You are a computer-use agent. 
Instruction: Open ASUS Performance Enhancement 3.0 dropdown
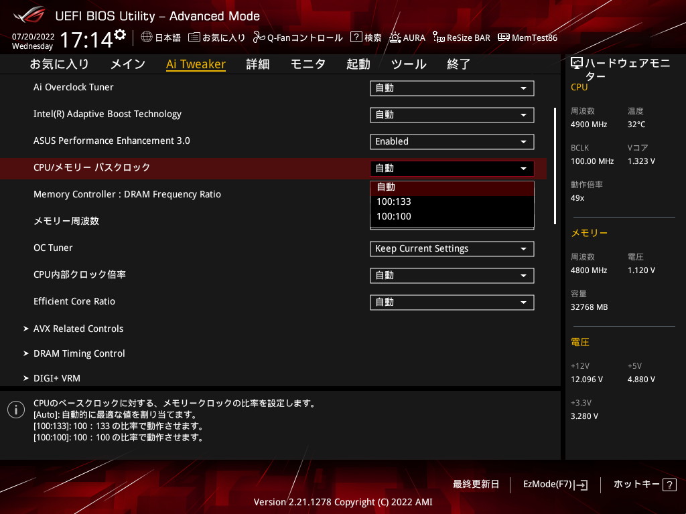pos(452,142)
